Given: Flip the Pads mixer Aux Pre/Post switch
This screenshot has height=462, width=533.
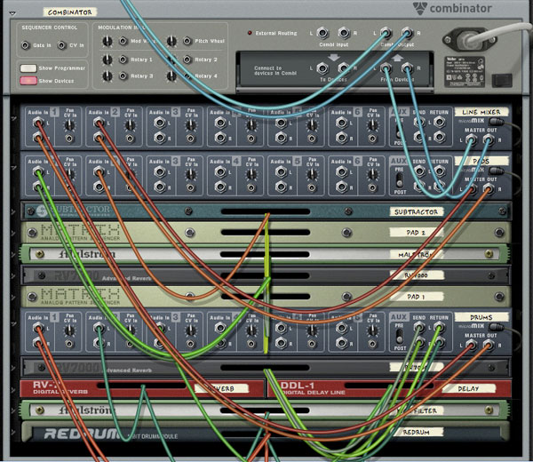Looking at the screenshot, I should tap(399, 179).
